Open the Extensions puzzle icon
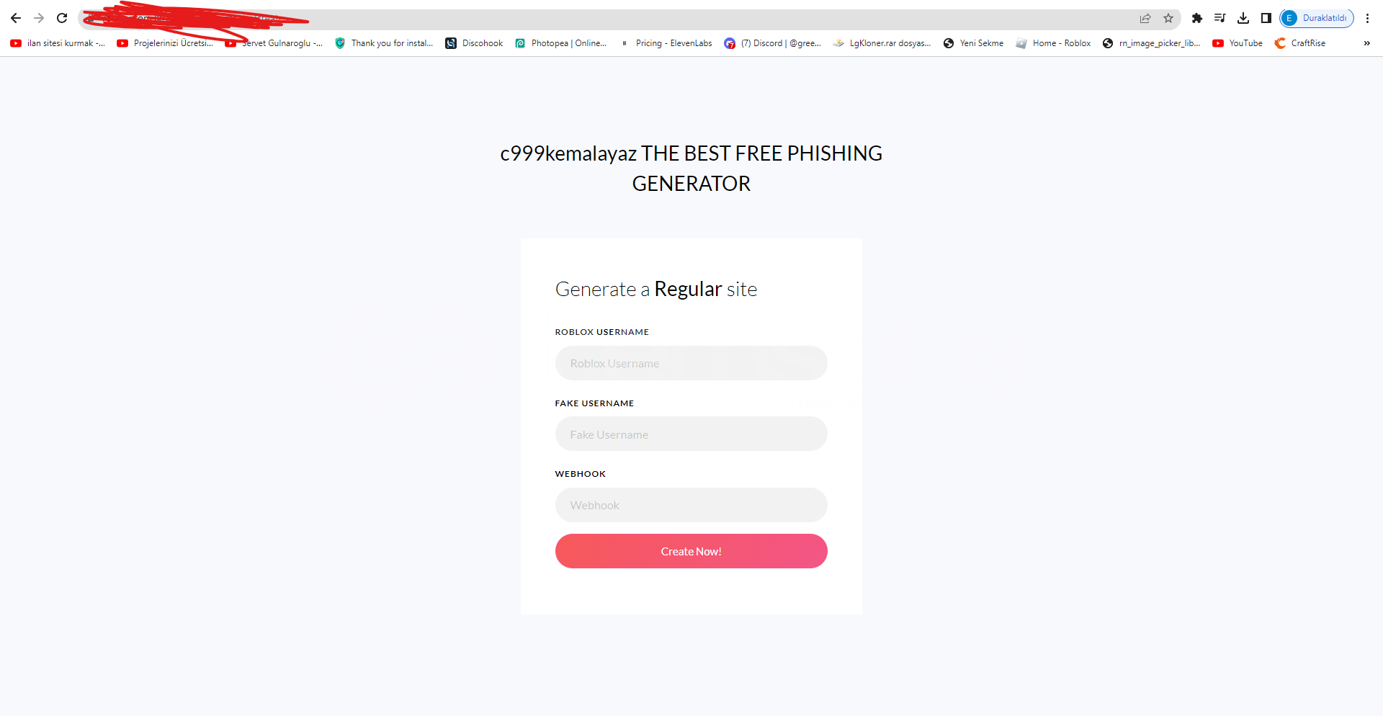 (1197, 18)
